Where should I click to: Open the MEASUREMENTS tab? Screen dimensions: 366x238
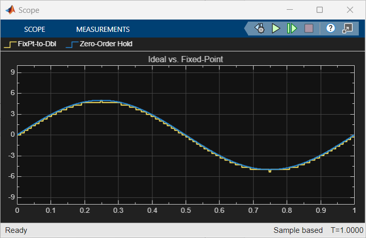[102, 29]
